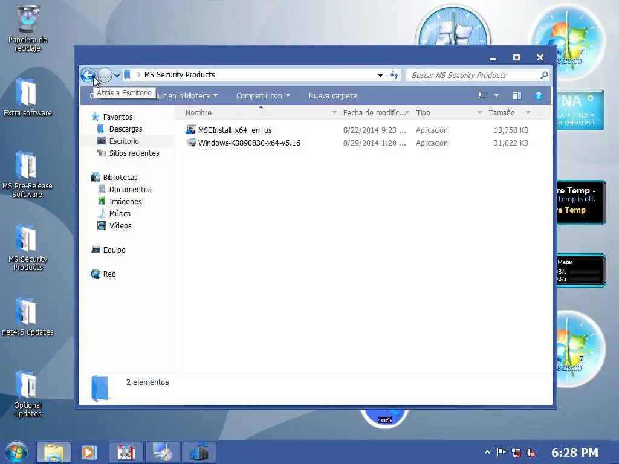This screenshot has height=464, width=619.
Task: Click the 6:28 PM taskbar clock
Action: 574,453
